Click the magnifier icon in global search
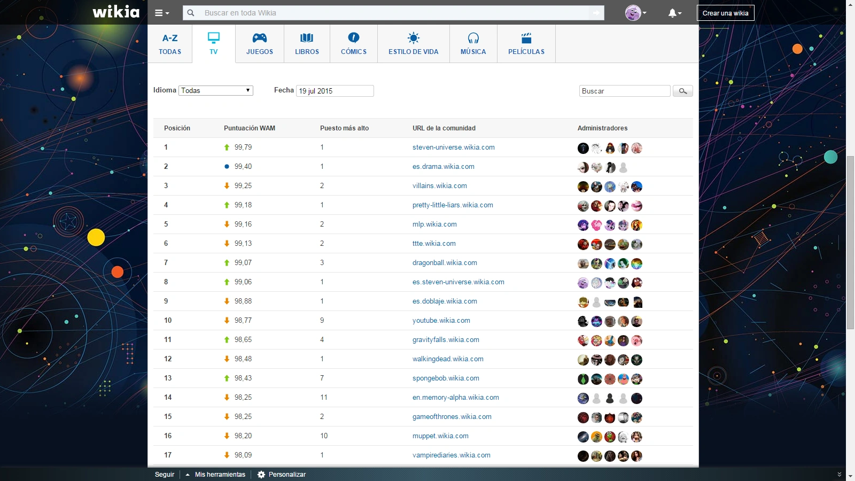The image size is (855, 481). pos(191,13)
